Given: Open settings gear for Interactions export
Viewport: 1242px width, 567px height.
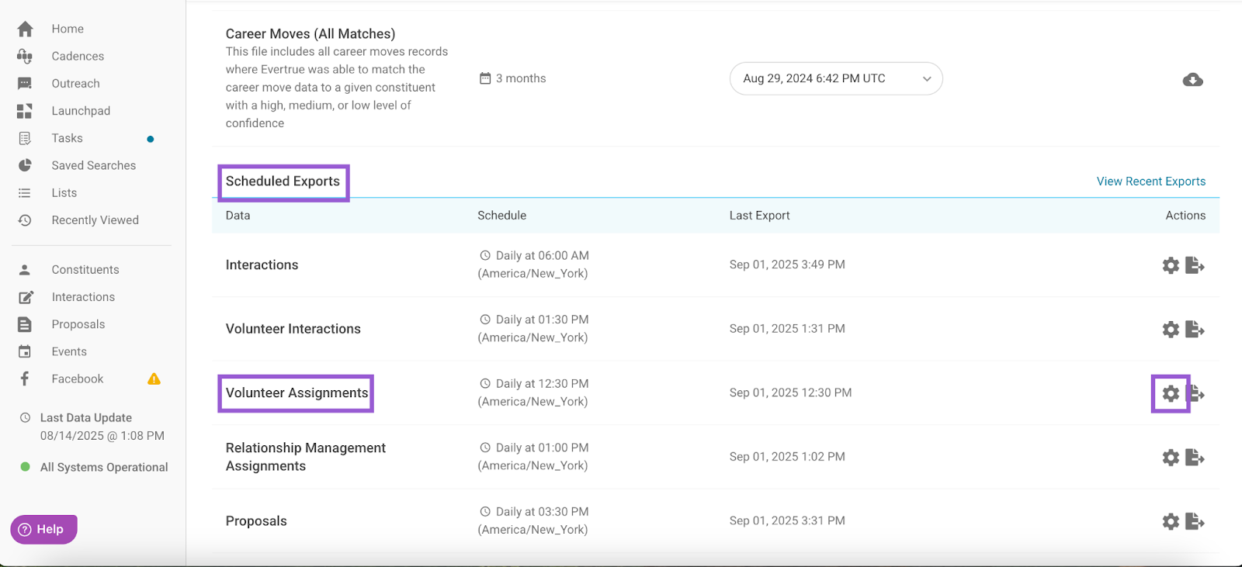Looking at the screenshot, I should pos(1171,265).
